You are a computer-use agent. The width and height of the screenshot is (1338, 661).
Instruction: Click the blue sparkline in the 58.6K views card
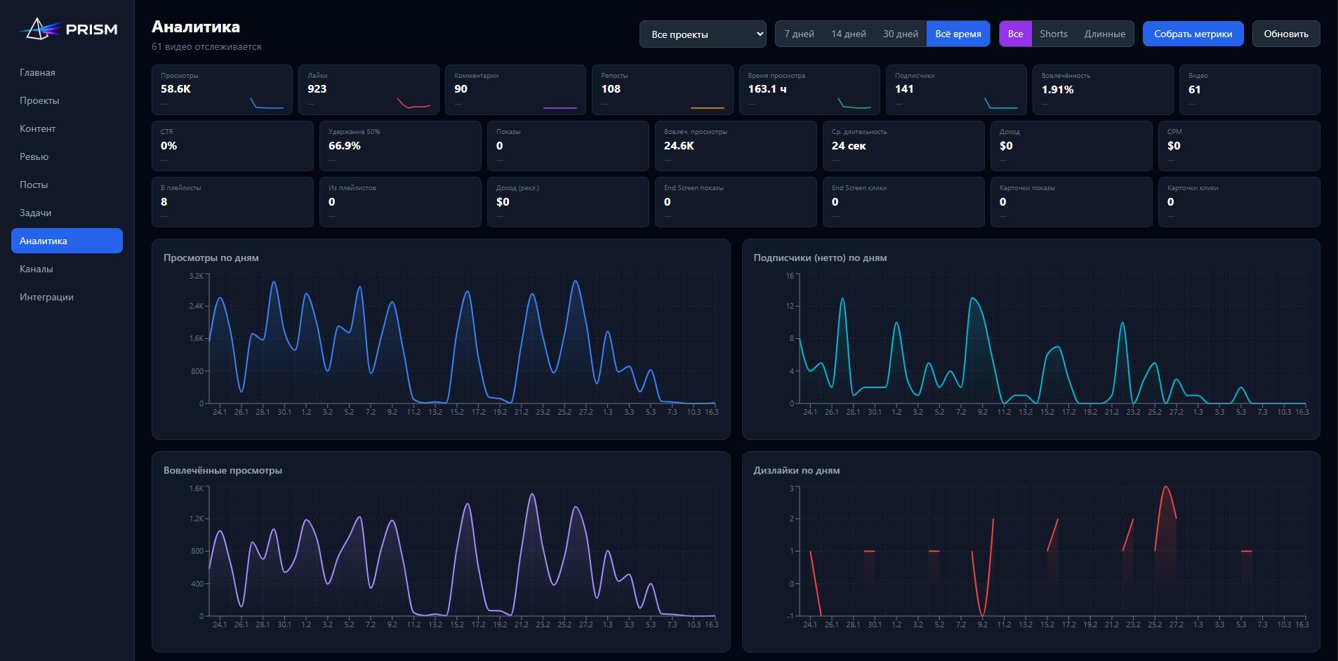(x=267, y=103)
